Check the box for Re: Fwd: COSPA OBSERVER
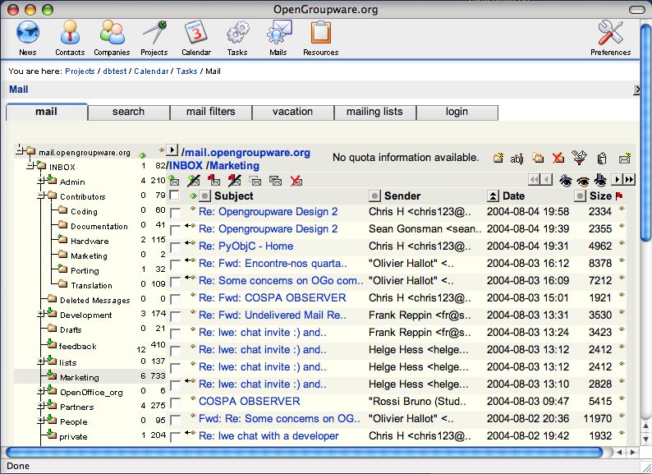652x474 pixels. 176,299
